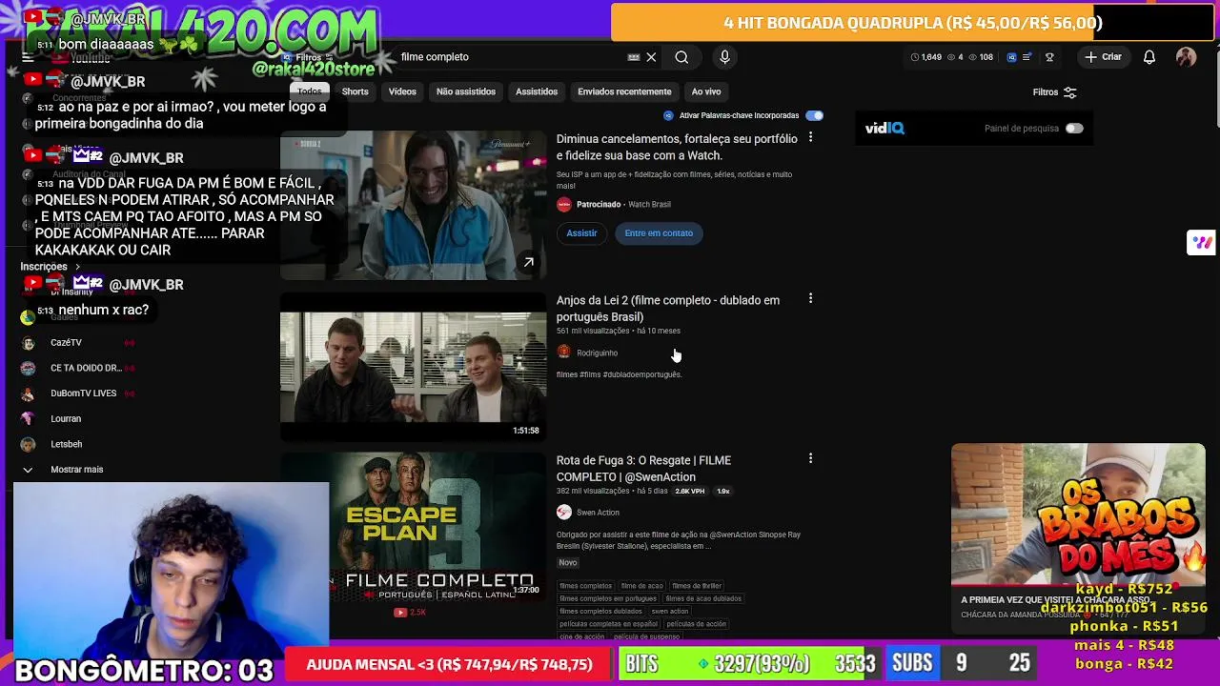Click the expand arrow on the ad thumbnail

(528, 262)
